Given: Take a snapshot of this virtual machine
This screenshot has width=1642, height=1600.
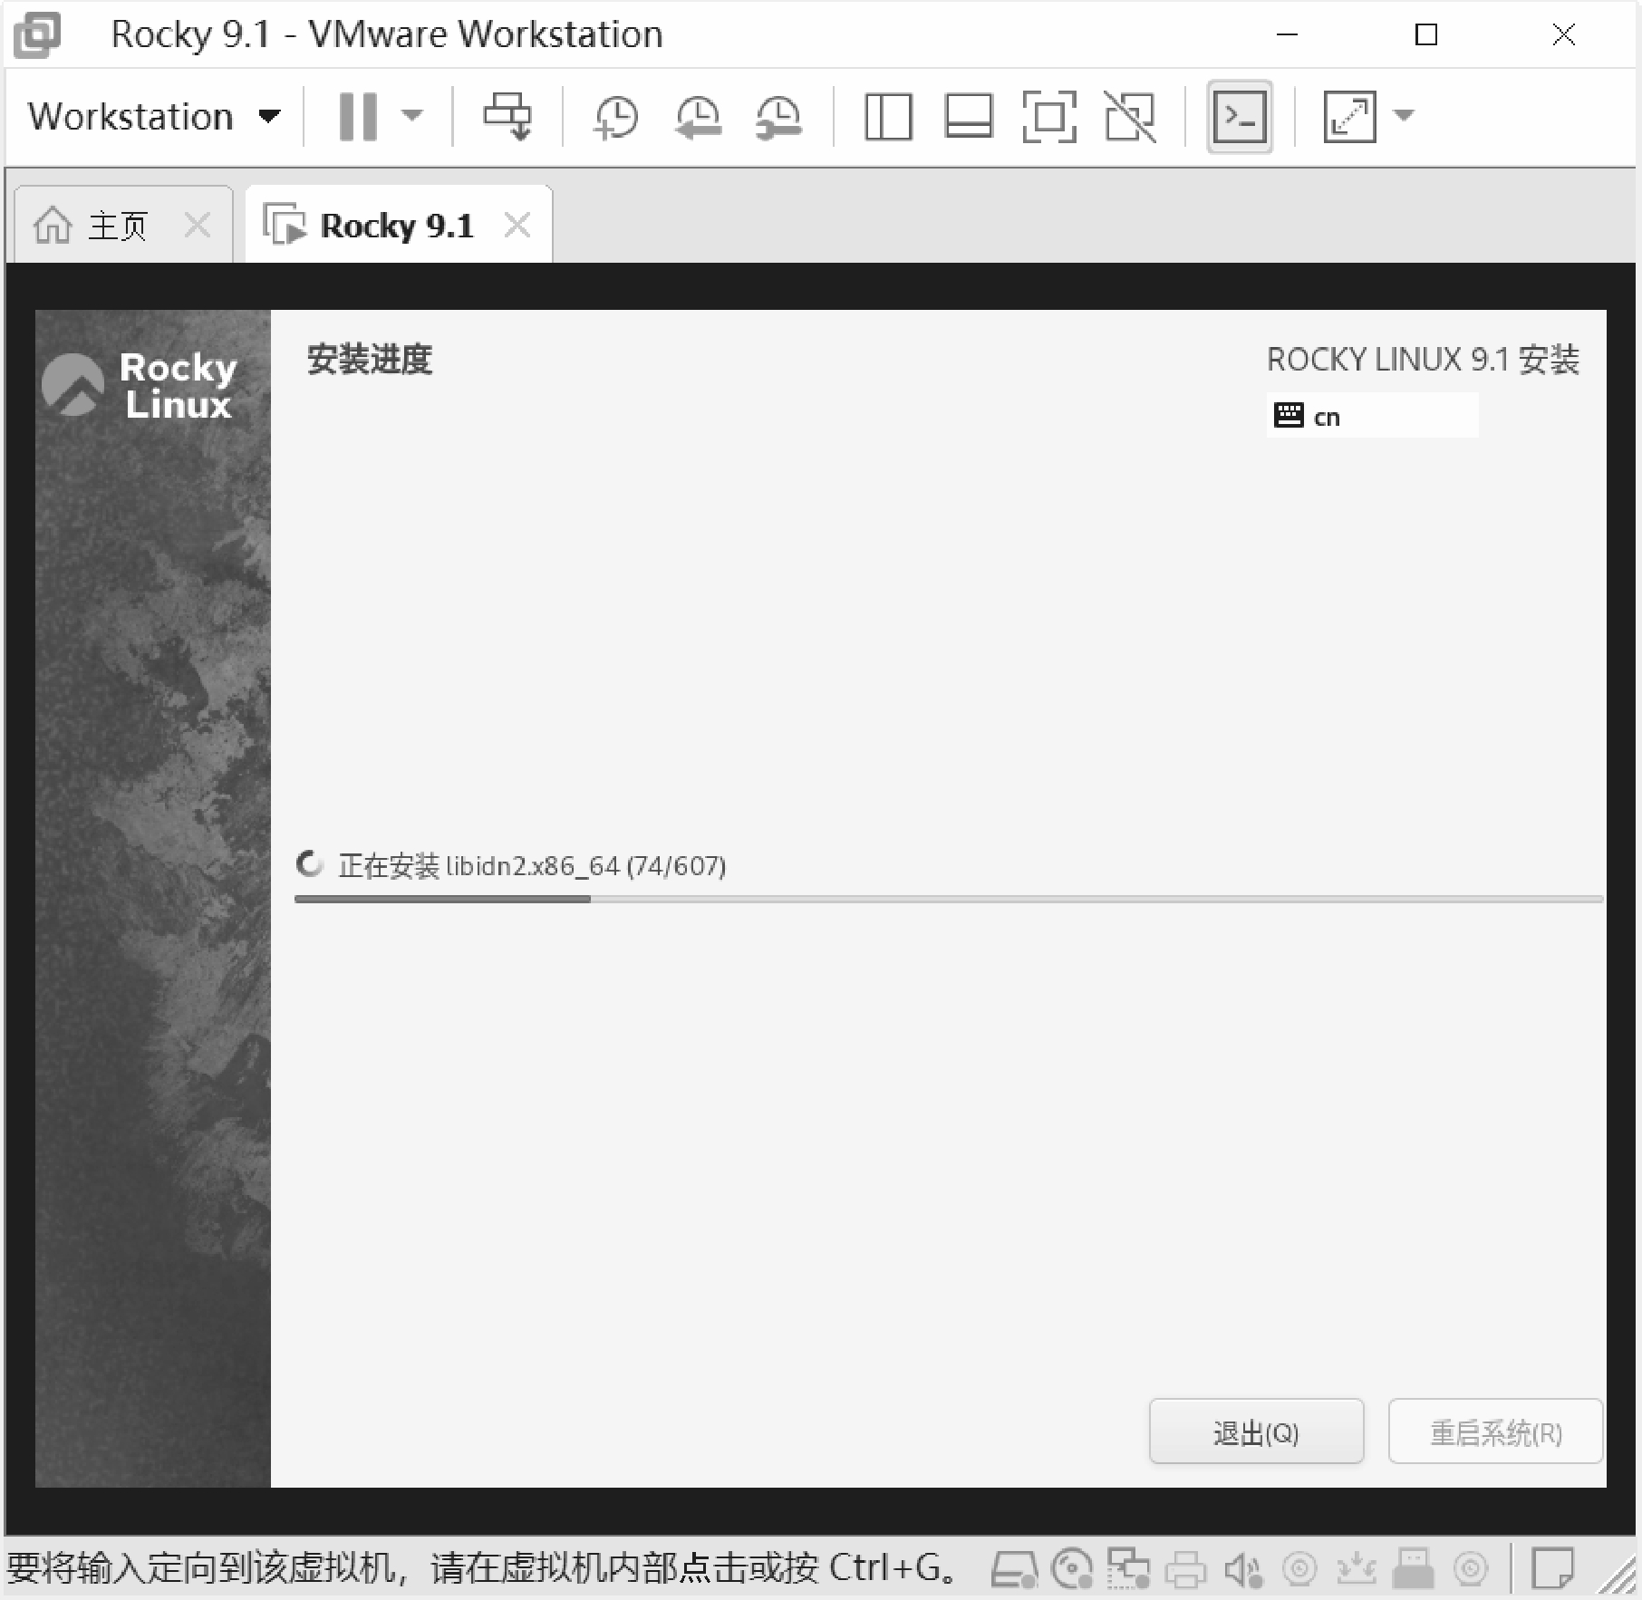Looking at the screenshot, I should click(616, 117).
